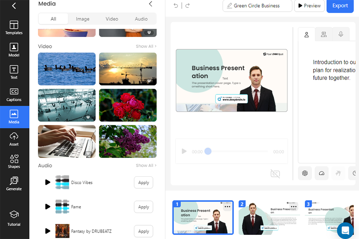Switch to the Audio media tab
359x239 pixels.
click(x=141, y=19)
